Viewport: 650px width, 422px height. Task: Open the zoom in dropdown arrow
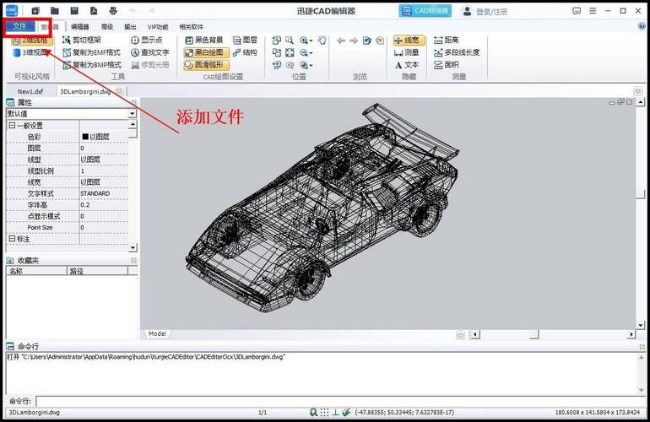(311, 41)
